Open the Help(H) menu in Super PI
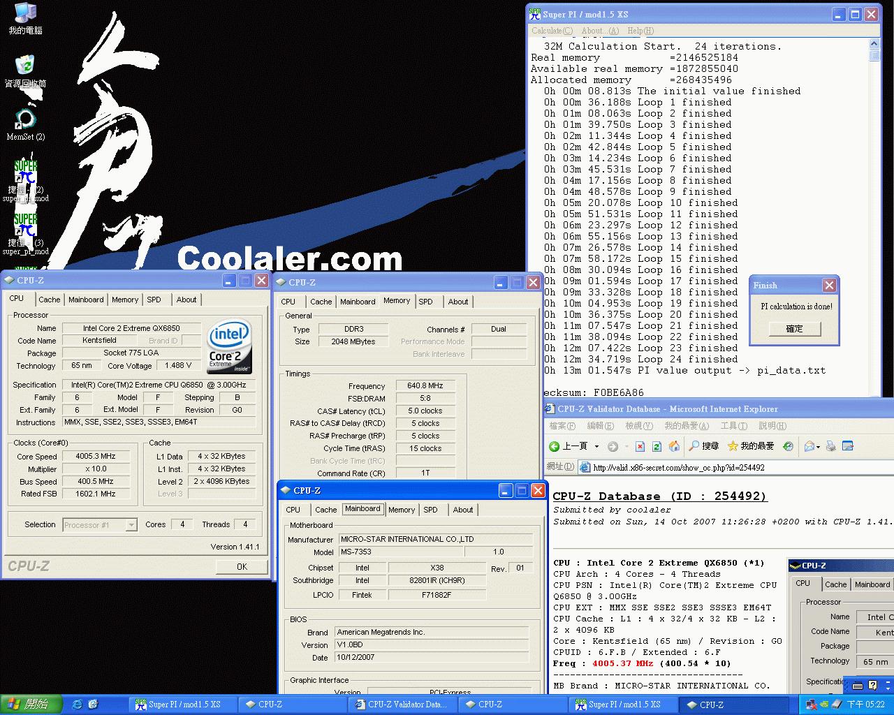The width and height of the screenshot is (894, 715). pyautogui.click(x=640, y=31)
